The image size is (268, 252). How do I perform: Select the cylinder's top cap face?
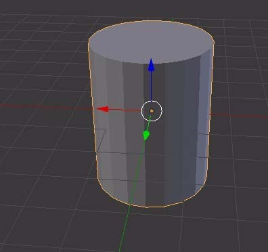coord(151,41)
